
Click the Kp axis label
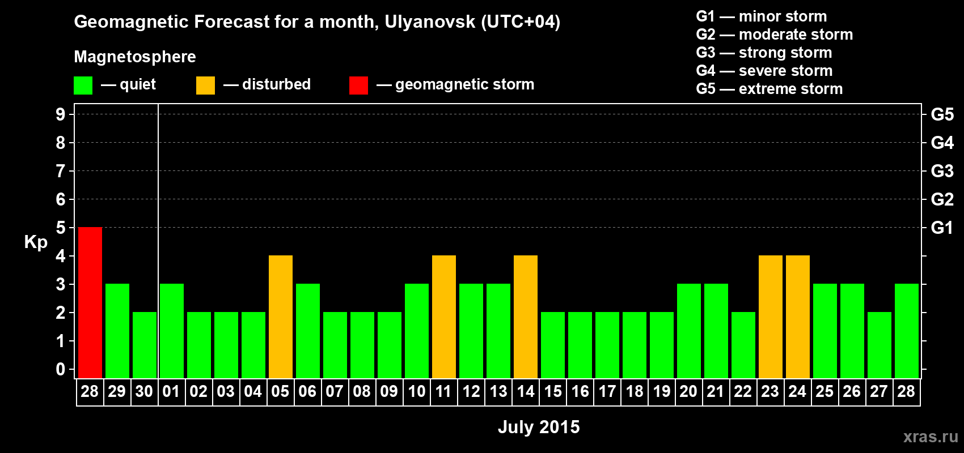pos(36,242)
